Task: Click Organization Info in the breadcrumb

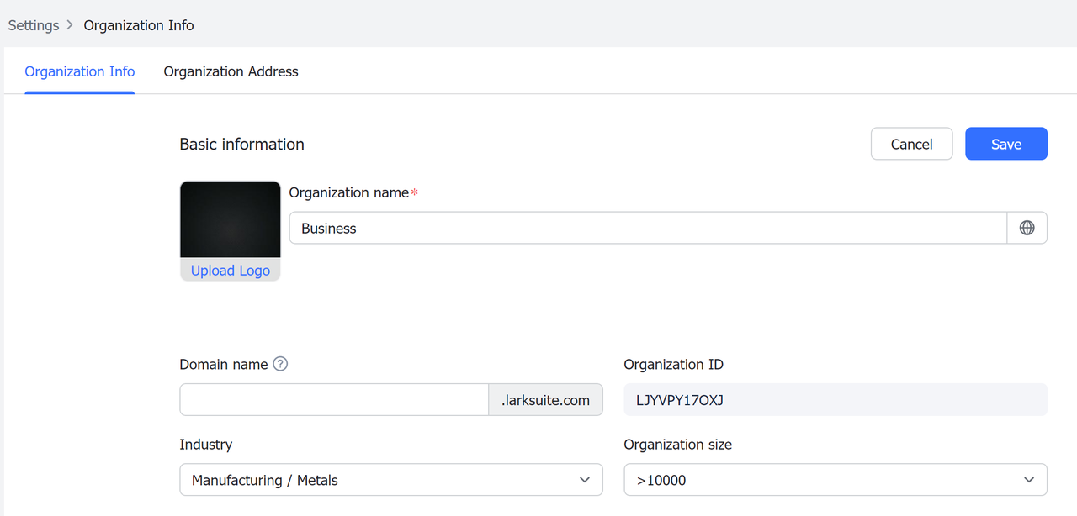Action: [139, 25]
